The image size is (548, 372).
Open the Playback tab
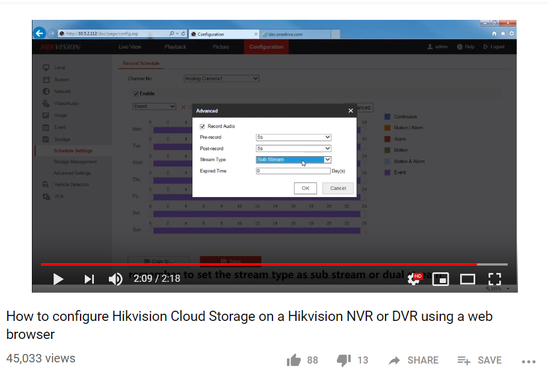click(175, 47)
